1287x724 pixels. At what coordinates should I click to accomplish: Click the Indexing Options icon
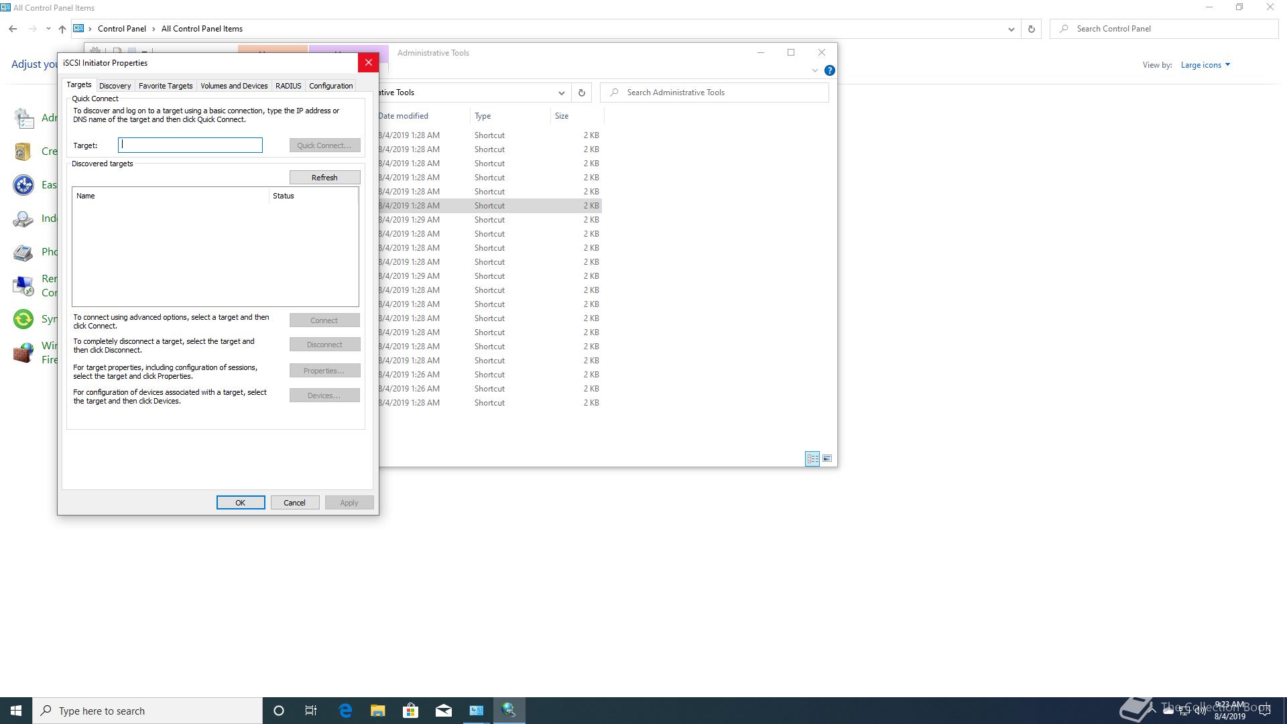click(23, 219)
